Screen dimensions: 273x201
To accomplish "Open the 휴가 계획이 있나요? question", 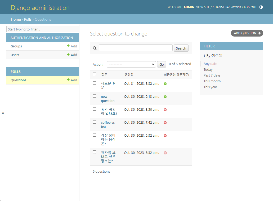I will click(109, 111).
